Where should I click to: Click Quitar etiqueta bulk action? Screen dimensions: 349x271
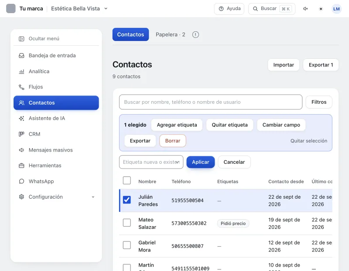pos(229,125)
